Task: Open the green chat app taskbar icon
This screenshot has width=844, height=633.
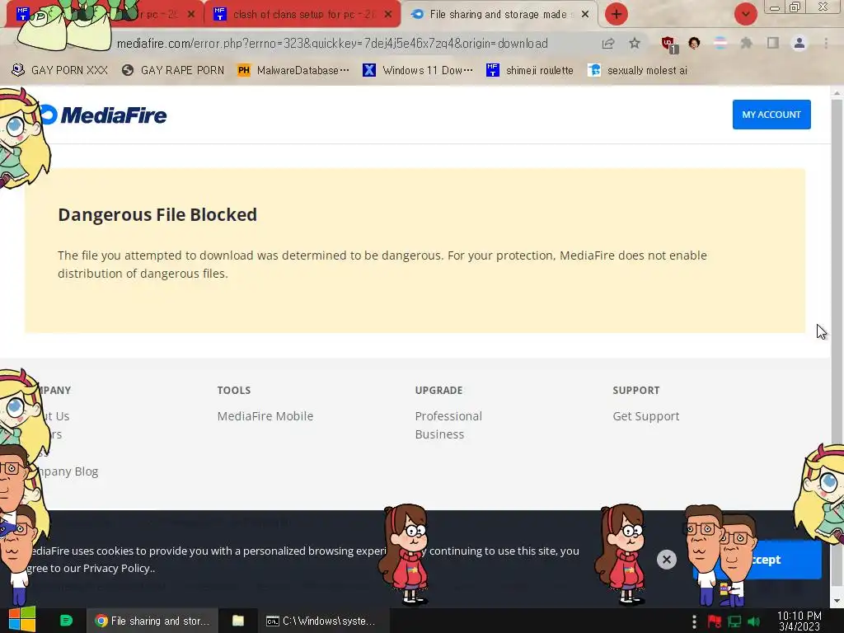Action: (x=66, y=621)
